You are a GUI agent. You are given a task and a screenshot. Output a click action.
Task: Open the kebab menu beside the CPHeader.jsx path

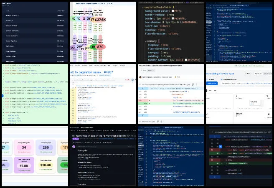(196, 84)
